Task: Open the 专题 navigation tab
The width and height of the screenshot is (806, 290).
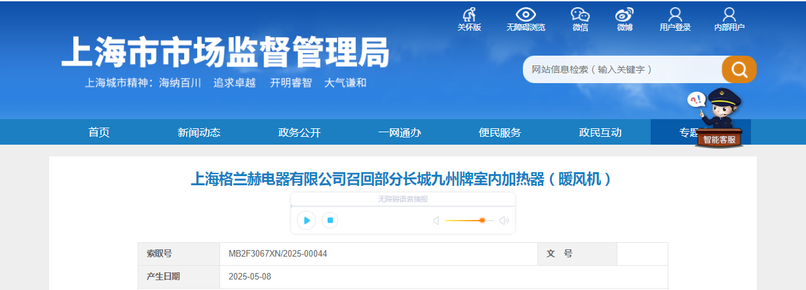Action: [690, 132]
